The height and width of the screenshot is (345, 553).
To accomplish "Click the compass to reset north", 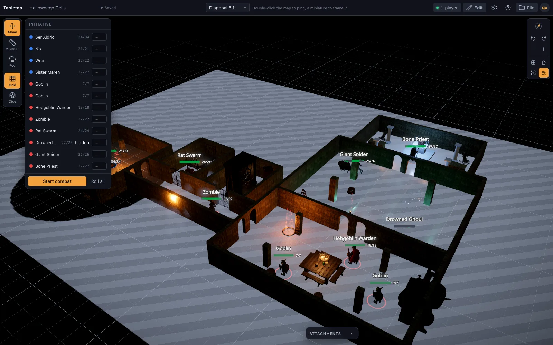I will [x=538, y=26].
